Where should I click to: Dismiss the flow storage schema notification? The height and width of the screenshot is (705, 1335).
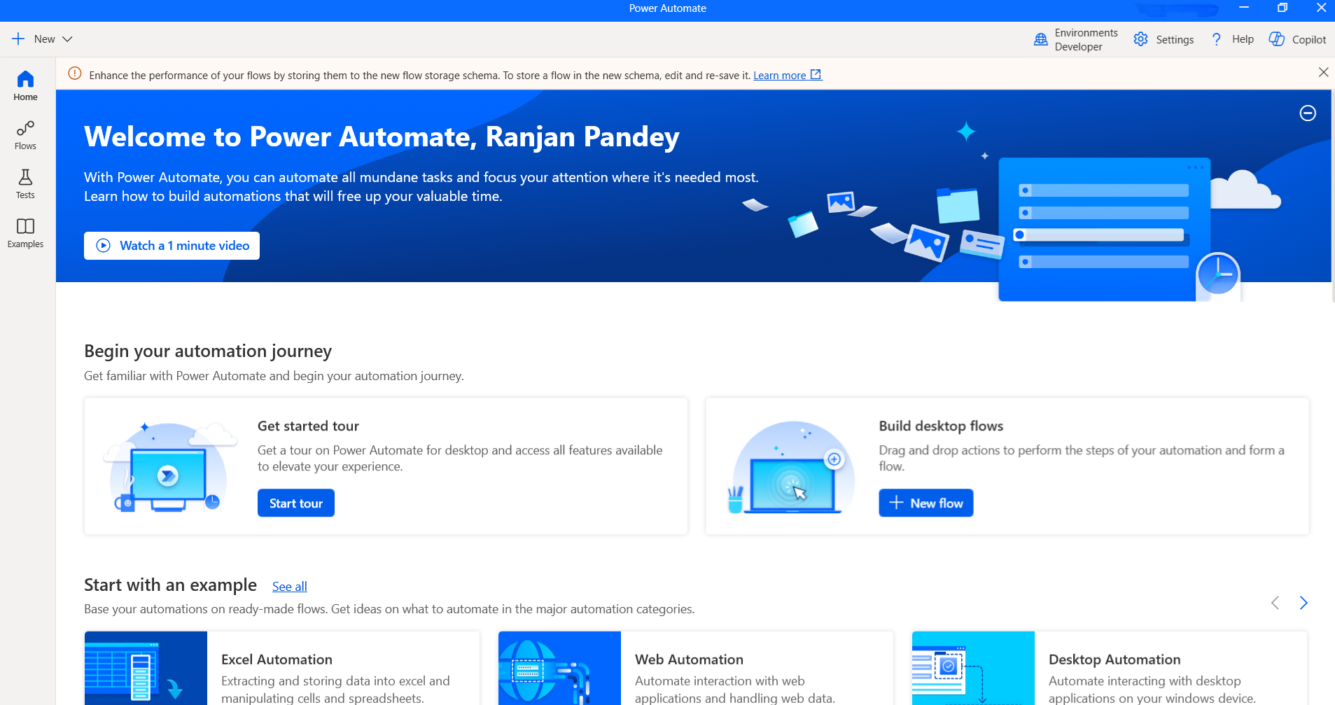pos(1322,72)
